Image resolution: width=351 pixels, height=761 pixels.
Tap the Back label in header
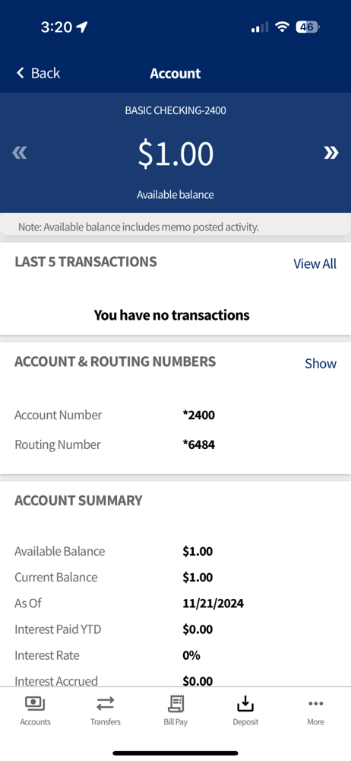click(46, 73)
